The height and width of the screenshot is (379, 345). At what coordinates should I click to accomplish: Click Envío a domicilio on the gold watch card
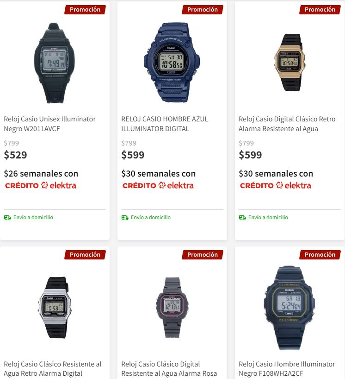click(268, 217)
